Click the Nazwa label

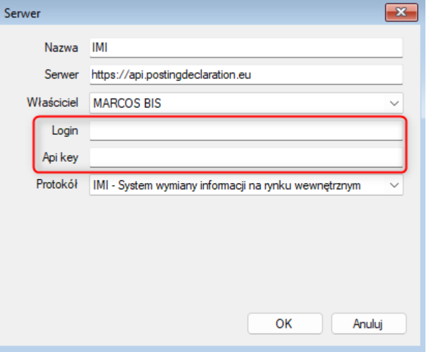coord(62,48)
